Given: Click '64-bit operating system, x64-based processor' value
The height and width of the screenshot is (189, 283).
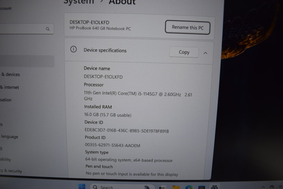Looking at the screenshot, I should pyautogui.click(x=129, y=160).
